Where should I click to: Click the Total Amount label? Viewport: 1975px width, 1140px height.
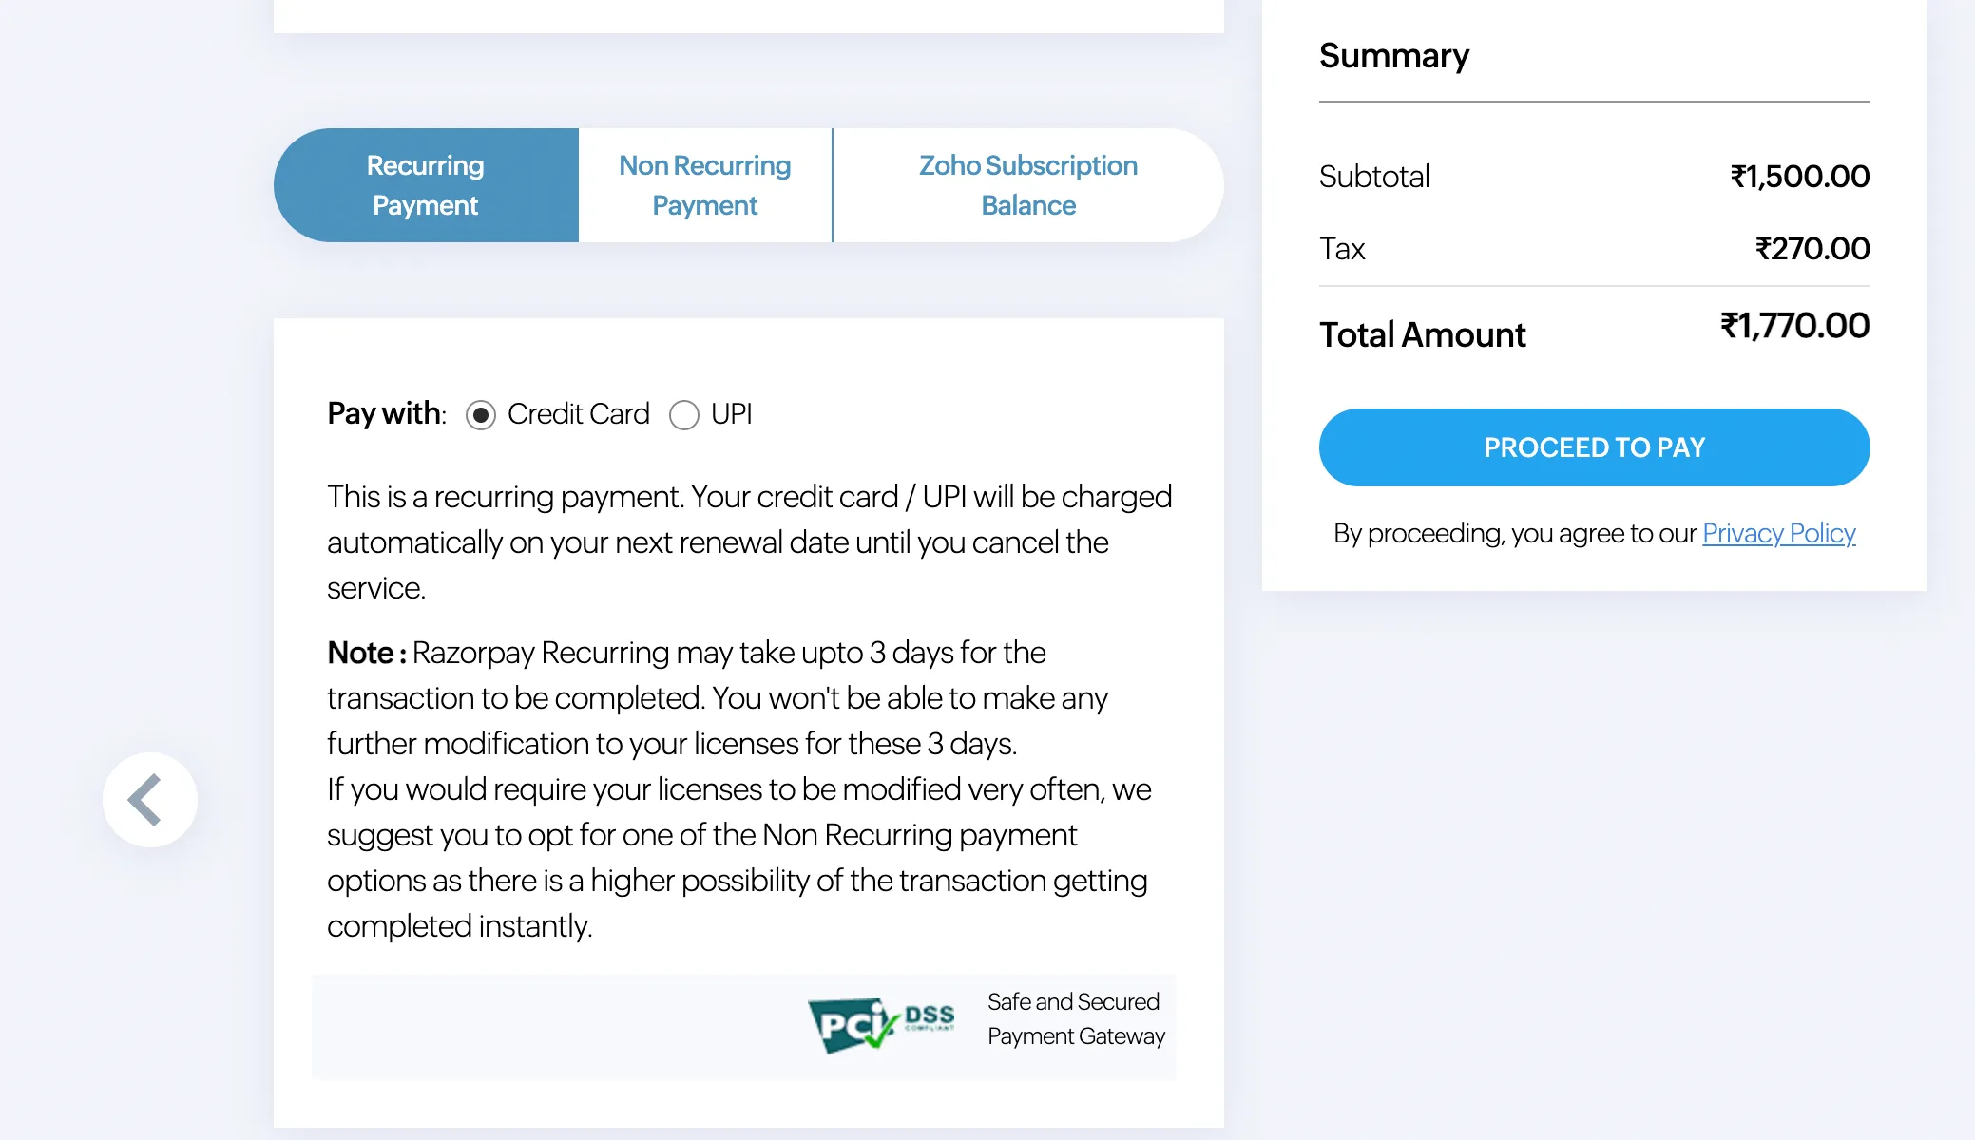pyautogui.click(x=1422, y=334)
